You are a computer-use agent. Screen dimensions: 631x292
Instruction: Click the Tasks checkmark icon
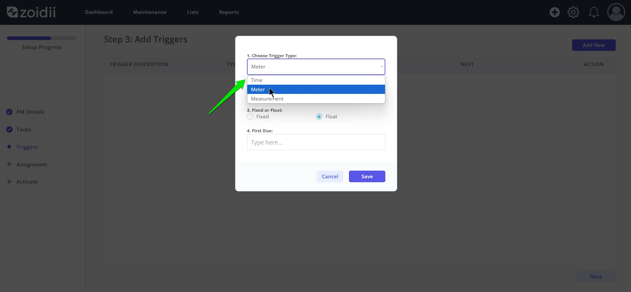(9, 129)
